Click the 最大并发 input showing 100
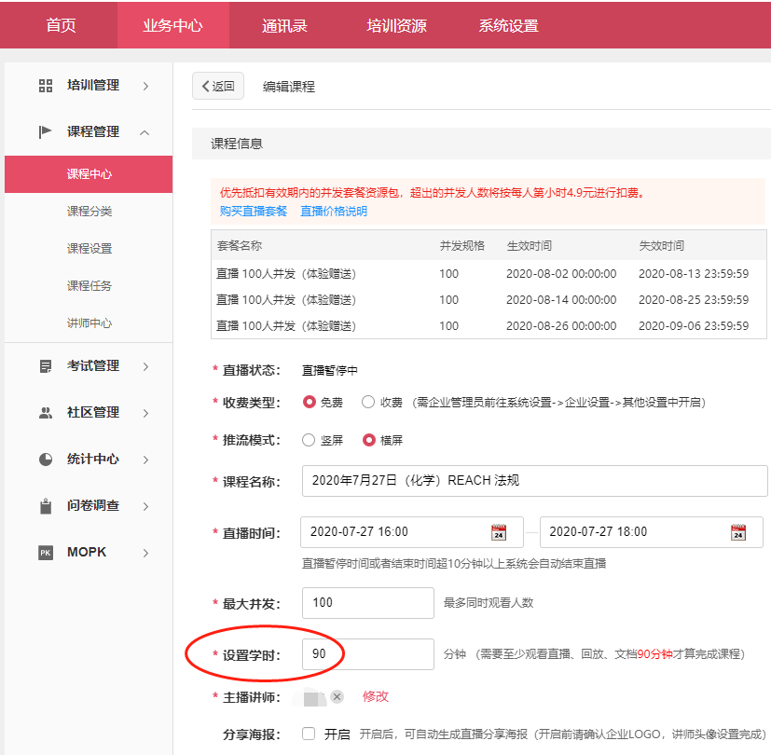The height and width of the screenshot is (755, 771). coord(368,603)
